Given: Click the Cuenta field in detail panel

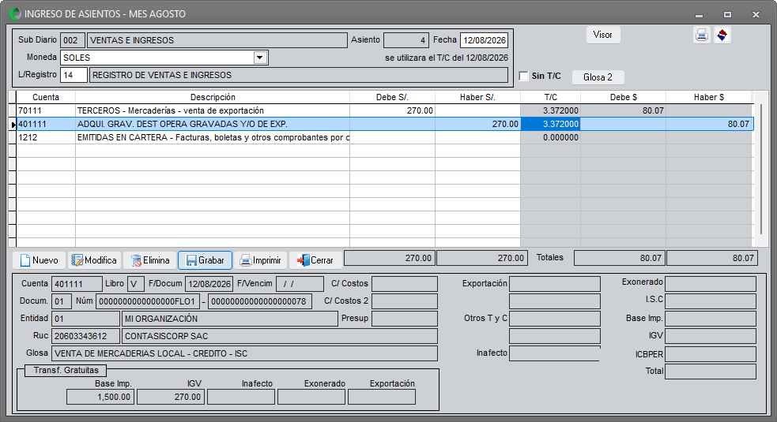Looking at the screenshot, I should [x=77, y=284].
